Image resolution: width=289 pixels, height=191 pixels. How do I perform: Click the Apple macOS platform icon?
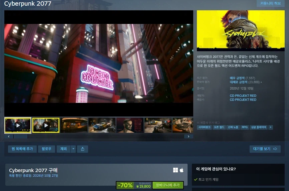pyautogui.click(x=182, y=170)
